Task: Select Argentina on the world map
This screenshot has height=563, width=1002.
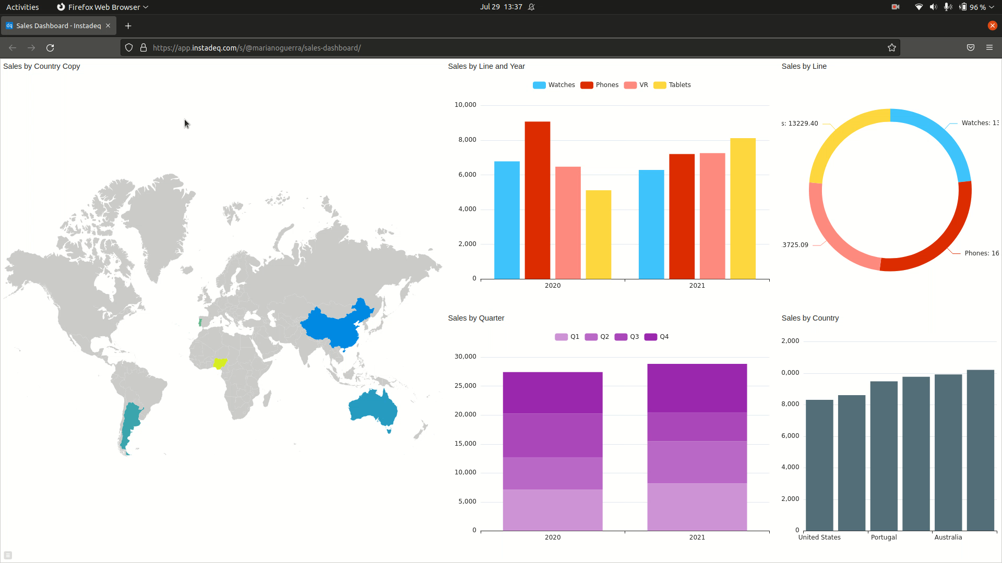Action: (130, 420)
